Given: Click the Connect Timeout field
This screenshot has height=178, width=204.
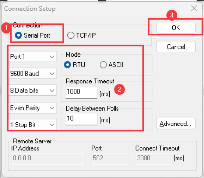Looking at the screenshot, I should 154,159.
